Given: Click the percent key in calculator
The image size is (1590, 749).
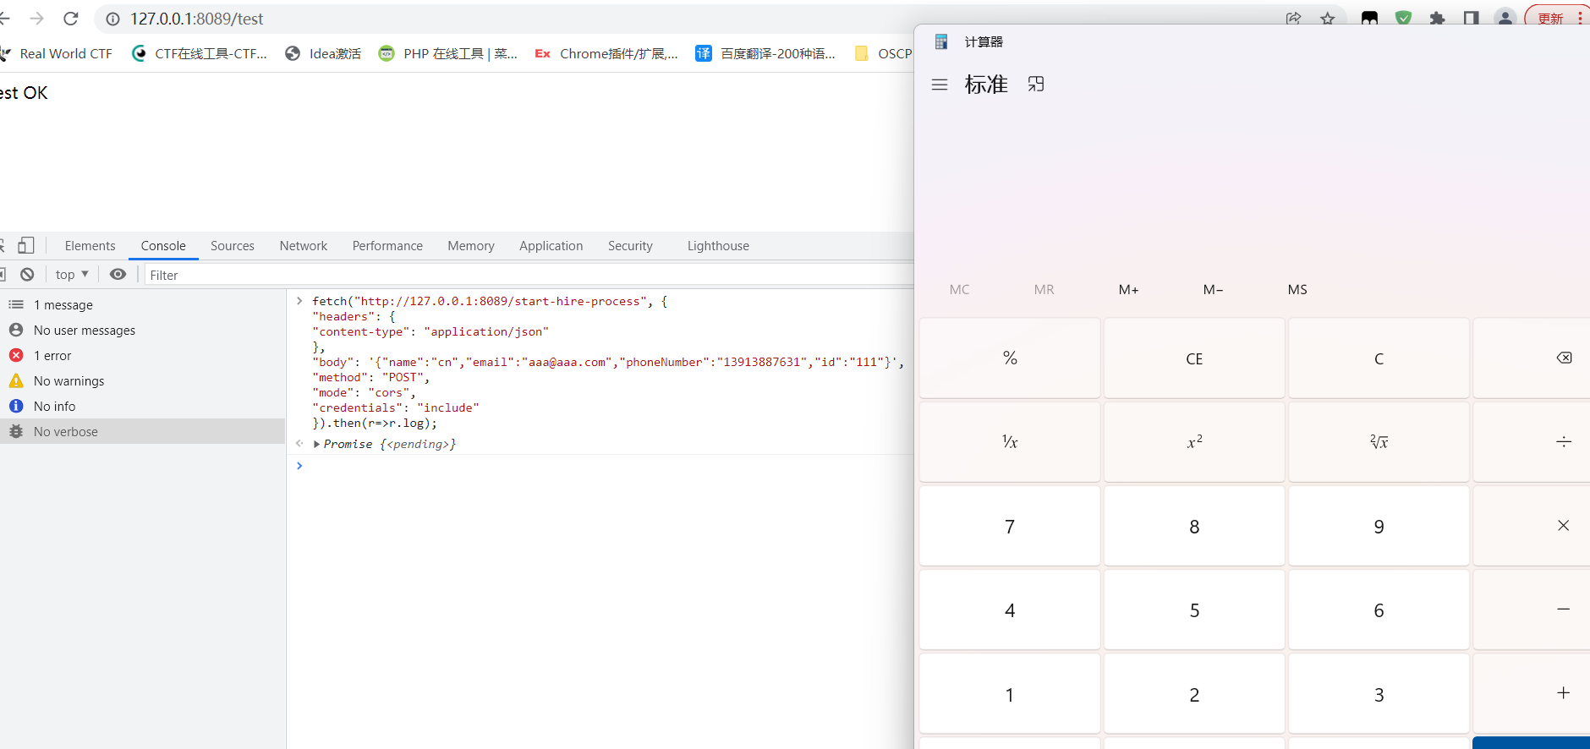Looking at the screenshot, I should pos(1010,358).
